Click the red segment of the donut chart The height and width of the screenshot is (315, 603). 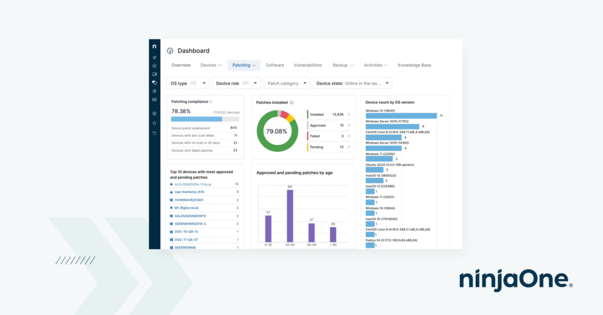pyautogui.click(x=284, y=114)
